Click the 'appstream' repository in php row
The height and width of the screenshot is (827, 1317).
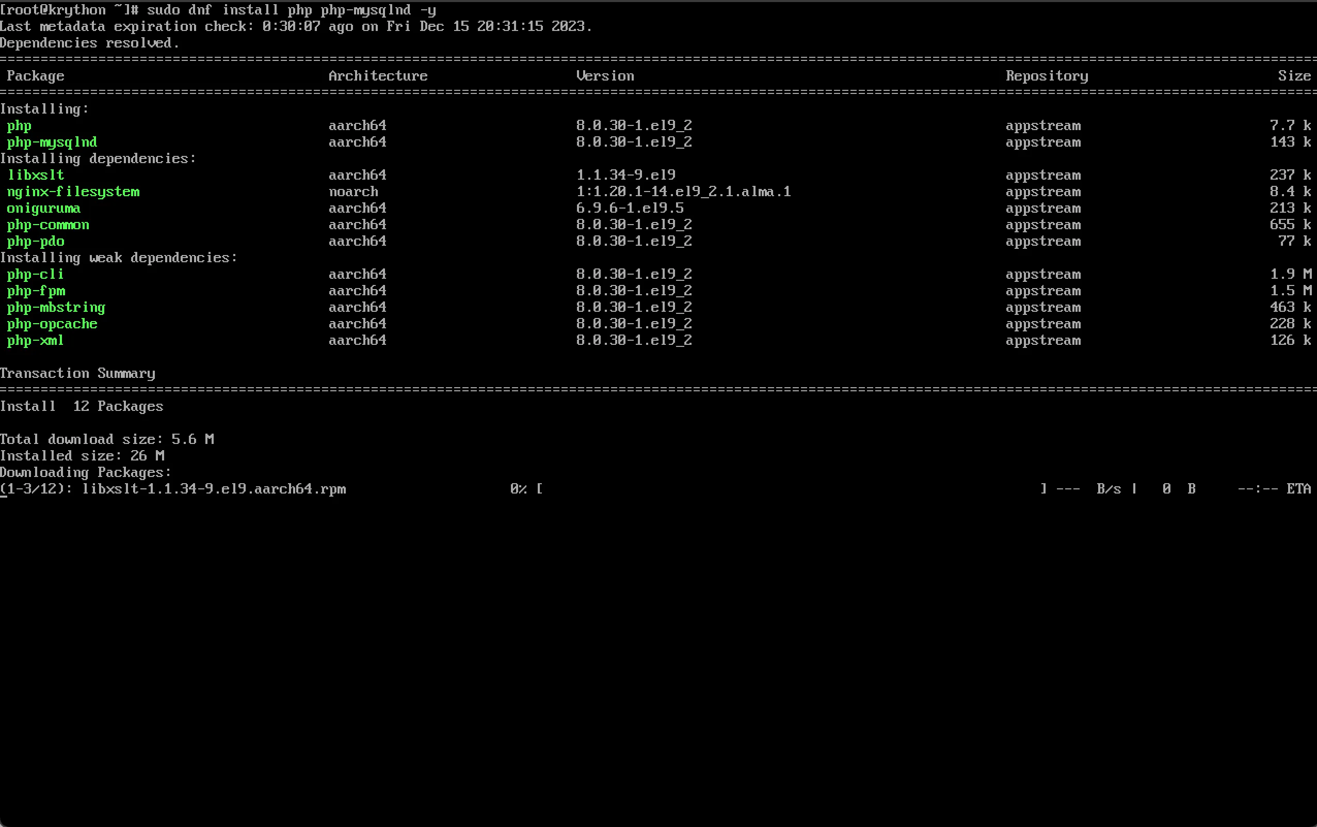[x=1043, y=126]
